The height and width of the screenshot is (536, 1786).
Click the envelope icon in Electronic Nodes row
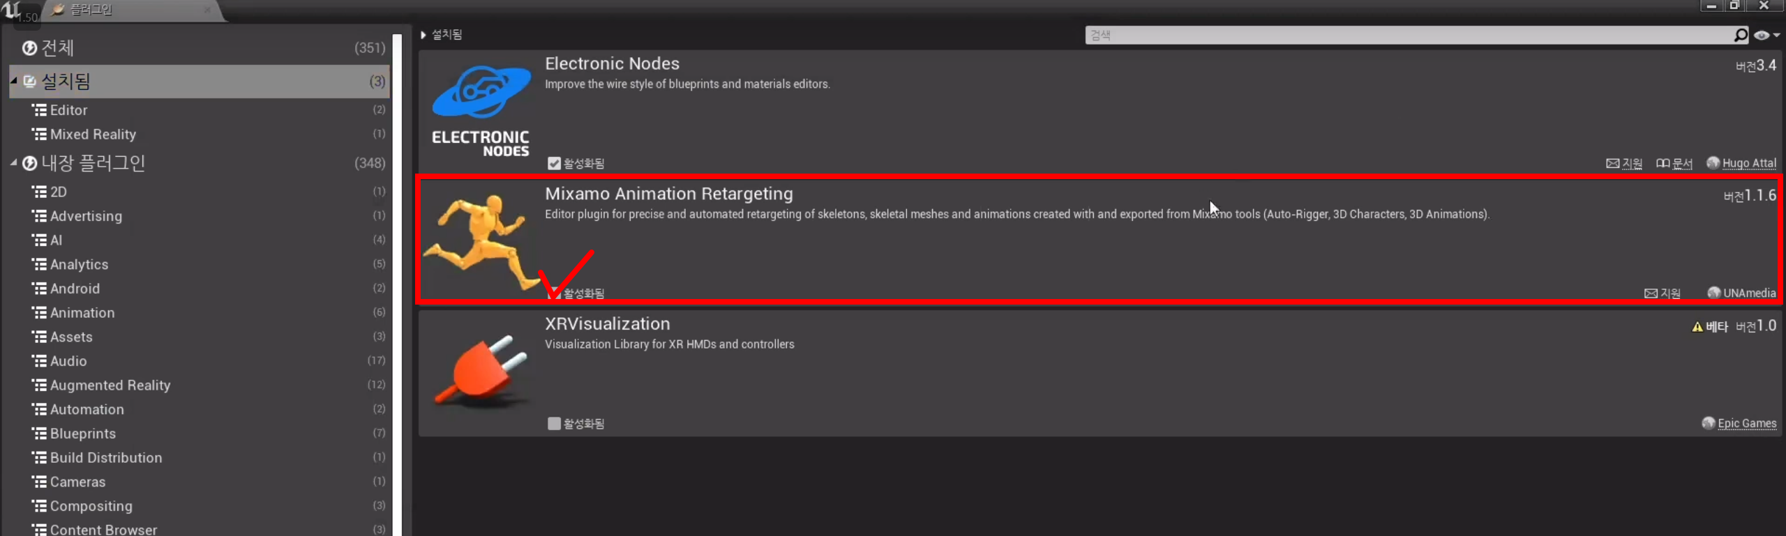tap(1612, 163)
